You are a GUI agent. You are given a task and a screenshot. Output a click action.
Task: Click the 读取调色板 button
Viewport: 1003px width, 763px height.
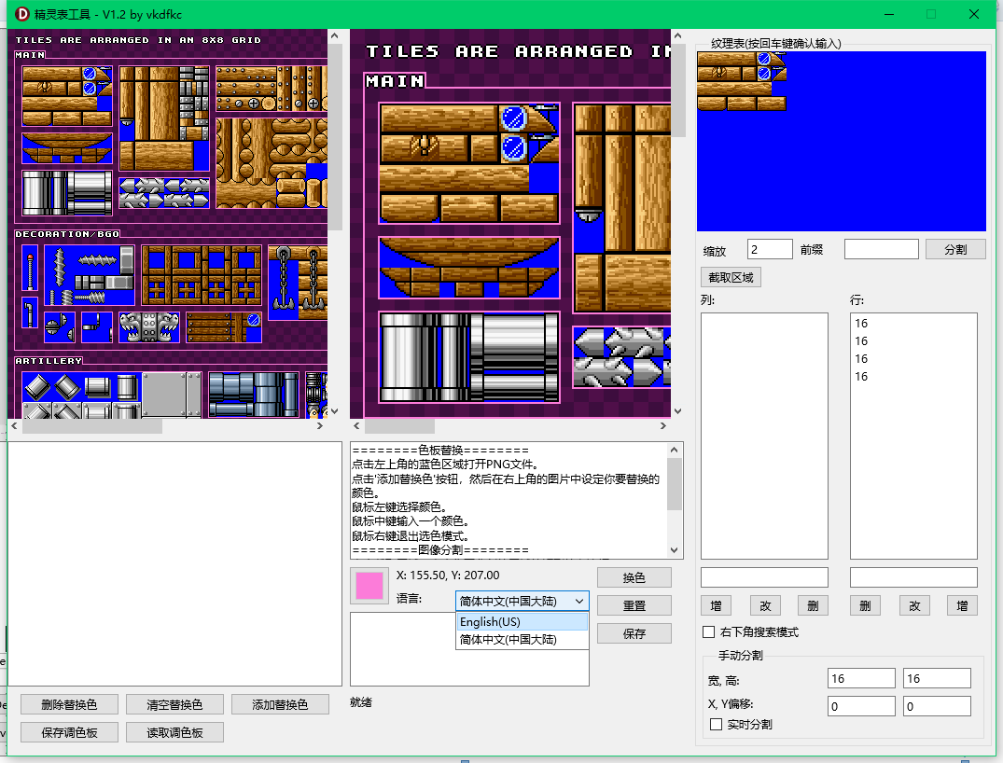[x=174, y=732]
